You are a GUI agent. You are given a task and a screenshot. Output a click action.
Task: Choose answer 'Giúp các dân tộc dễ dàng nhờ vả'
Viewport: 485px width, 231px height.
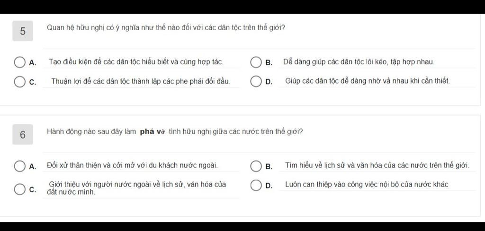pyautogui.click(x=368, y=81)
